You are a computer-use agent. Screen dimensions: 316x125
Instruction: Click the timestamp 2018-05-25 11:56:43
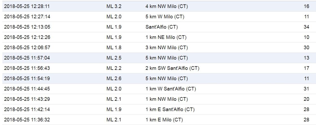(27, 68)
